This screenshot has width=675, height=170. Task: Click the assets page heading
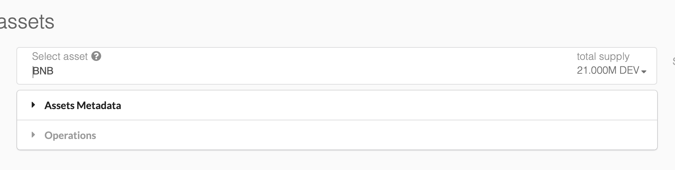[27, 22]
